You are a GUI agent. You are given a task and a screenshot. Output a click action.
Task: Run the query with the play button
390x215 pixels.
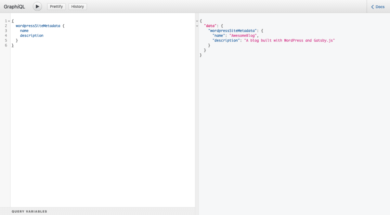37,6
